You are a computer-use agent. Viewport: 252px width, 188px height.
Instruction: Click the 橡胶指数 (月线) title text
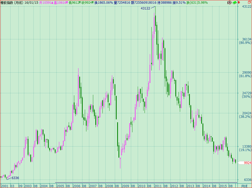point(12,3)
